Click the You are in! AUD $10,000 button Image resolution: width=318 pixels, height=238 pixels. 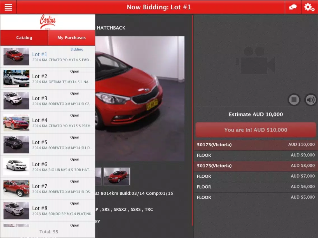[x=256, y=130]
